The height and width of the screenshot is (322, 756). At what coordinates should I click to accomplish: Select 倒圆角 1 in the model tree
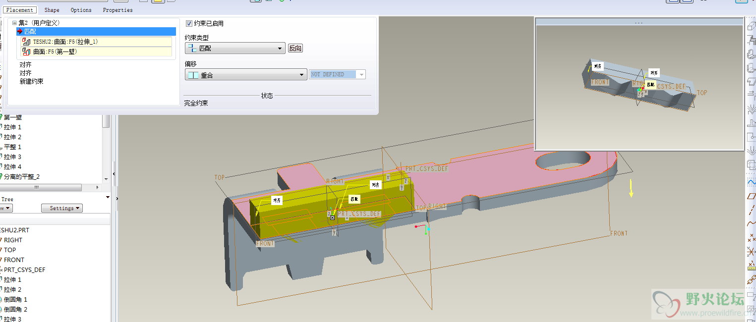pos(15,299)
